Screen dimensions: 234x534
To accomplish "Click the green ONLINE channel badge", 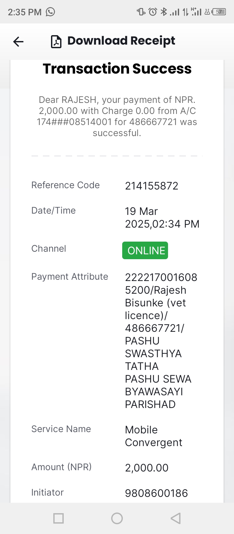I will [x=145, y=250].
